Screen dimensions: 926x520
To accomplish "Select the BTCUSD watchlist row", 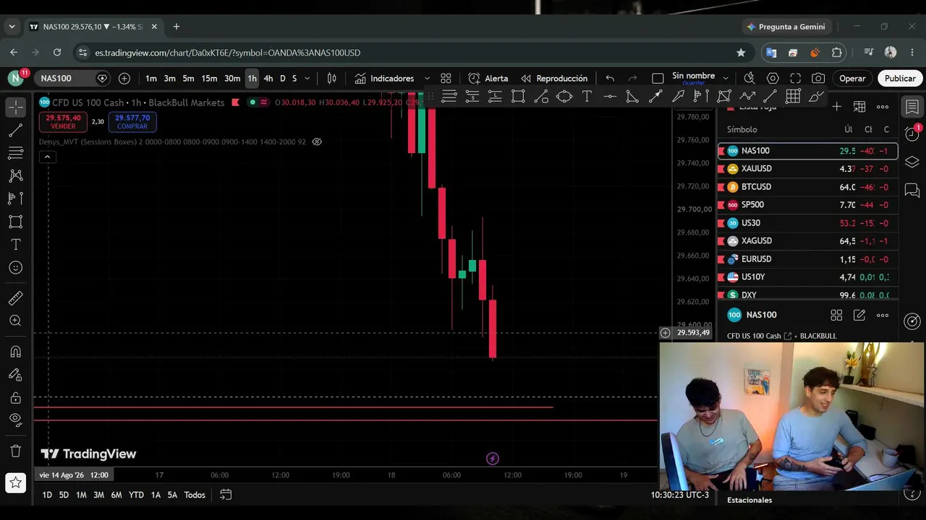I will click(x=807, y=186).
